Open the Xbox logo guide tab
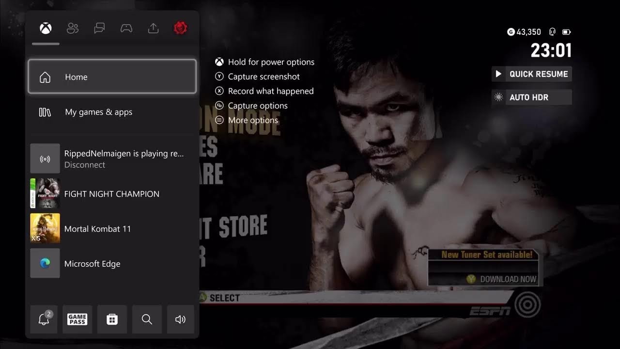 pyautogui.click(x=46, y=29)
